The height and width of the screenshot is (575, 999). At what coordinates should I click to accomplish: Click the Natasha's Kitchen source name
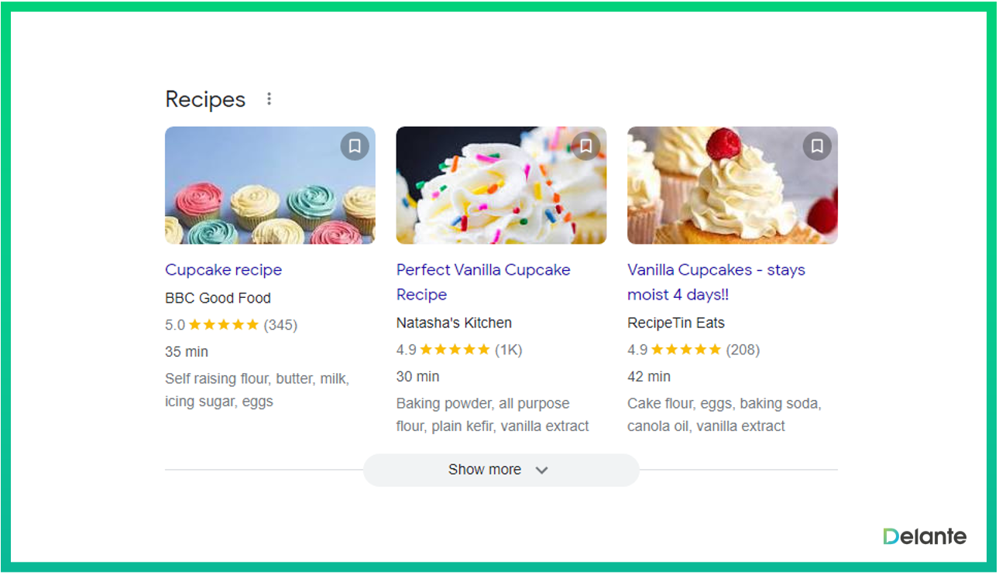point(454,323)
